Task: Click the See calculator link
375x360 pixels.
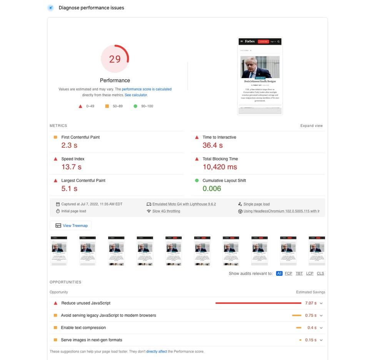Action: [135, 94]
